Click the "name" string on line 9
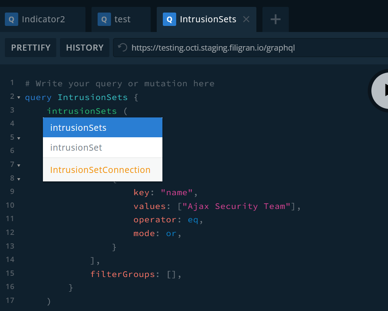Screen dimensions: 388x311 point(177,192)
